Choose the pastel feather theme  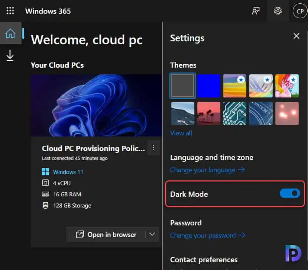click(x=261, y=86)
